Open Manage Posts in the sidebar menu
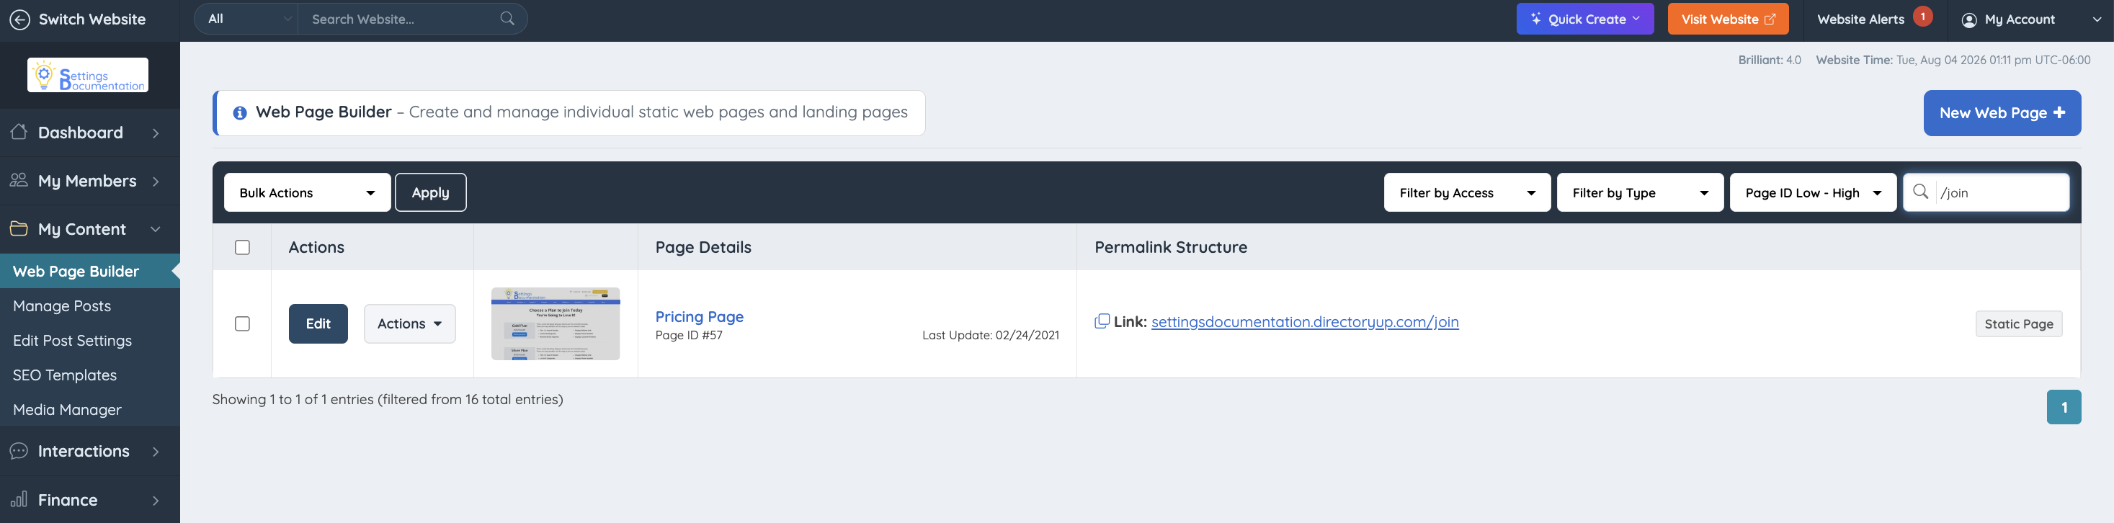This screenshot has width=2114, height=523. (61, 305)
